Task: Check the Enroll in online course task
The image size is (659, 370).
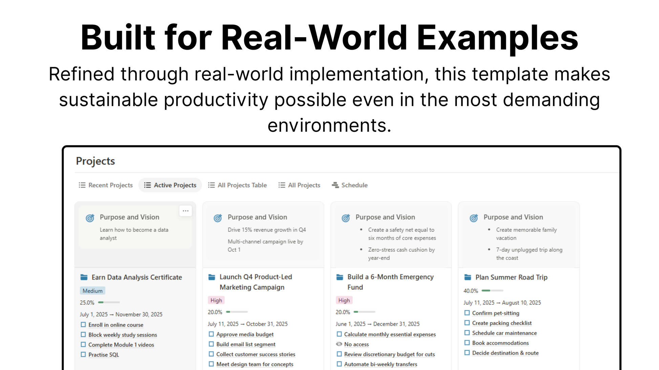Action: [x=83, y=325]
